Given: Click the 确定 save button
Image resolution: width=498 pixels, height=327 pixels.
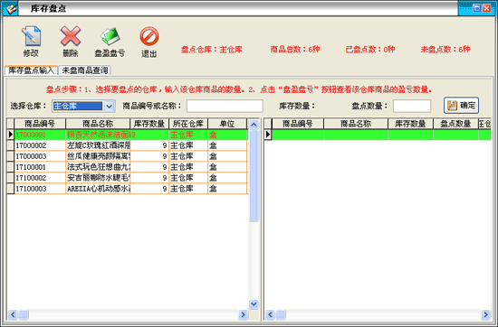Looking at the screenshot, I should pos(461,105).
